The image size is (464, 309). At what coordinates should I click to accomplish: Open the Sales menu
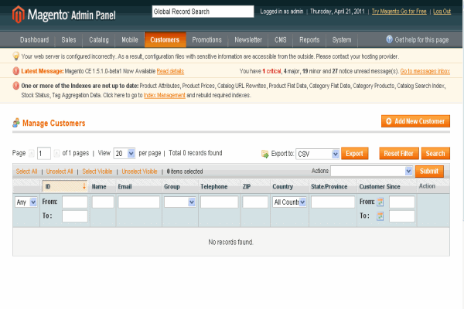point(69,39)
